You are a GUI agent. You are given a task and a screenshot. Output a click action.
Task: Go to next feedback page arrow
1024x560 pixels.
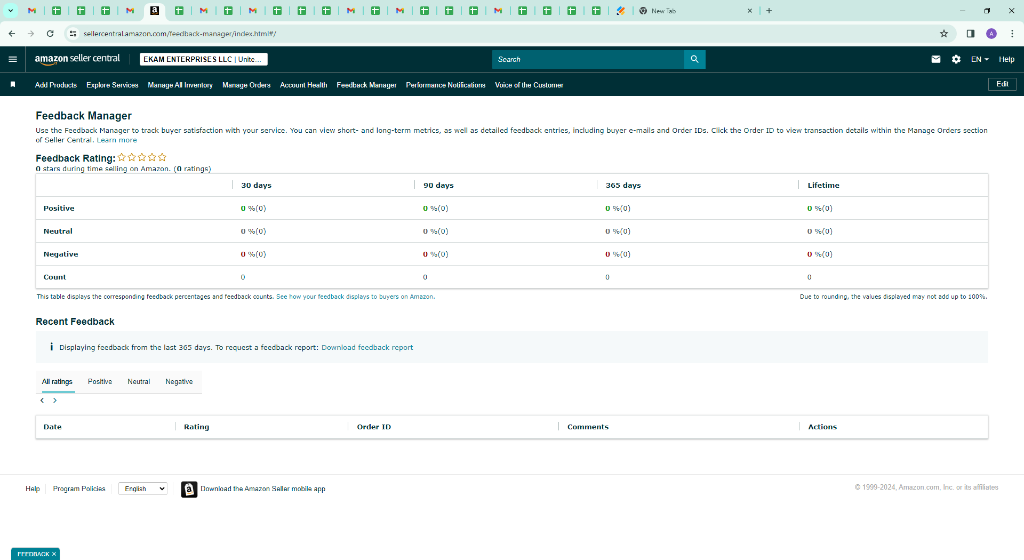55,401
